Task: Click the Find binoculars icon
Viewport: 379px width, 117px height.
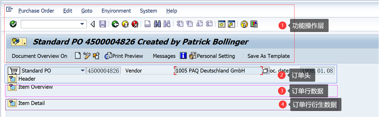Action: click(x=157, y=24)
